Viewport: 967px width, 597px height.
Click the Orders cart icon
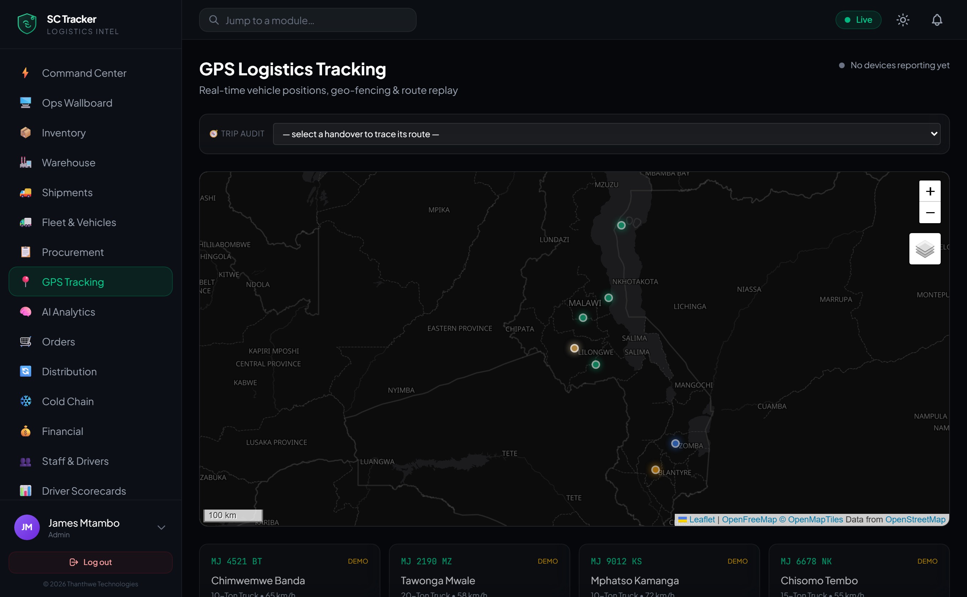[x=25, y=341]
